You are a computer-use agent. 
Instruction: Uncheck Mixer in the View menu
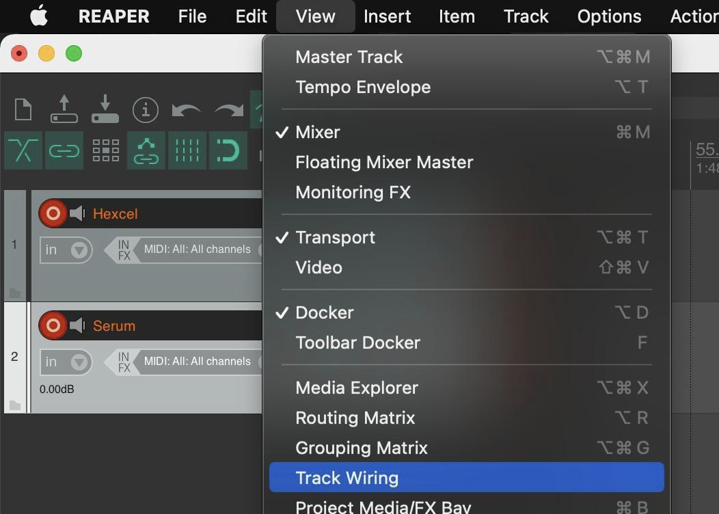click(x=467, y=132)
